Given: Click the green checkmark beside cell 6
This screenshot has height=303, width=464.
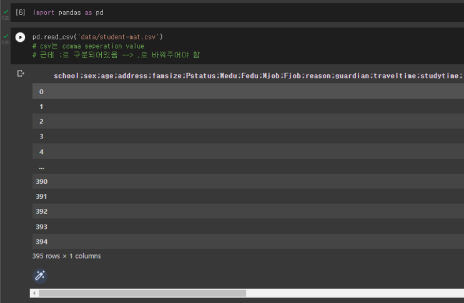Looking at the screenshot, I should tap(6, 12).
